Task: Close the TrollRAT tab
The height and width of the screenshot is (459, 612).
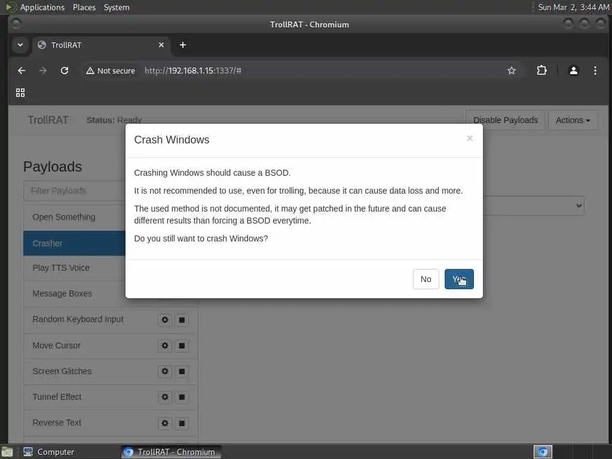Action: 161,45
